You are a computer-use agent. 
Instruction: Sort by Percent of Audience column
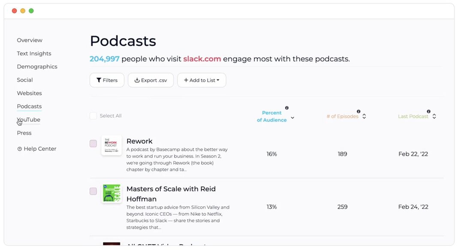(x=271, y=116)
